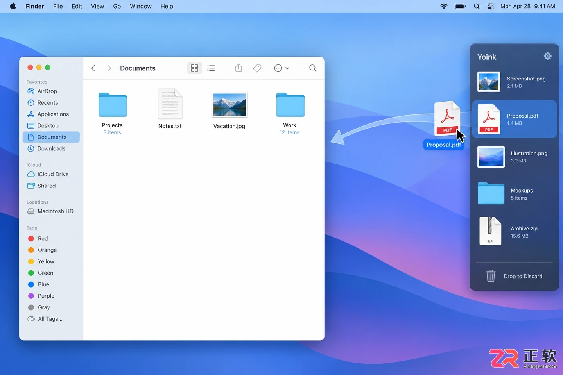This screenshot has height=375, width=563.
Task: Click the Drop to Discard trash icon
Action: tap(491, 276)
